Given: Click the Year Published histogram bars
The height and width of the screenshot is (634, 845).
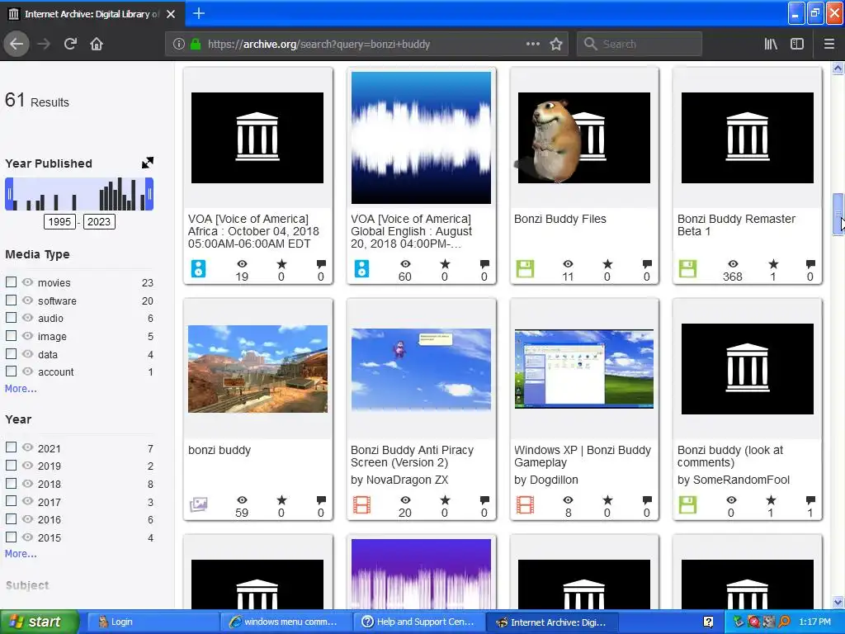Looking at the screenshot, I should pyautogui.click(x=79, y=194).
